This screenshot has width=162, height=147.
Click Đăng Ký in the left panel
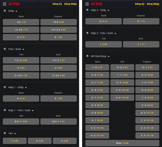(x=57, y=4)
